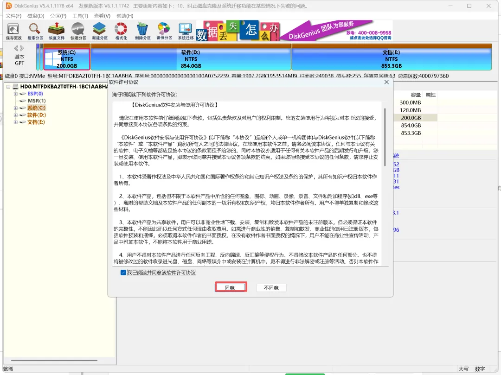This screenshot has height=375, width=501.
Task: Select the Quick Partition (快速分区) icon
Action: (x=78, y=31)
